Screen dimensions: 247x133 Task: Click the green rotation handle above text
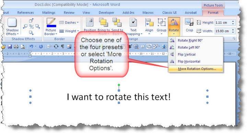(x=119, y=85)
